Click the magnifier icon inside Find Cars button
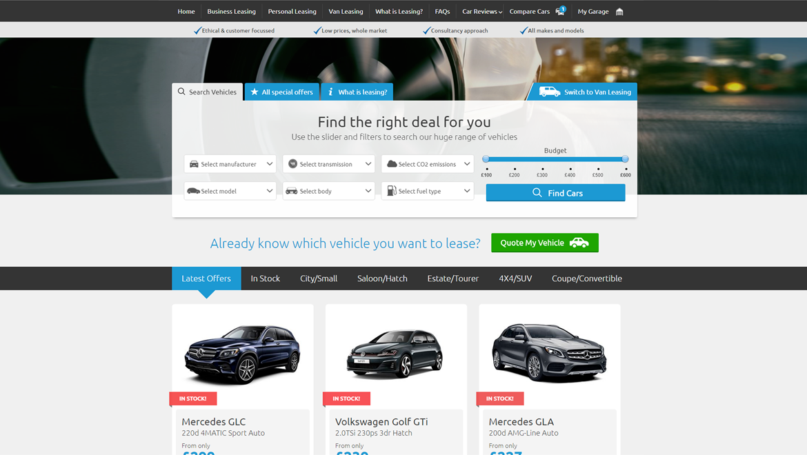This screenshot has width=807, height=455. (537, 193)
